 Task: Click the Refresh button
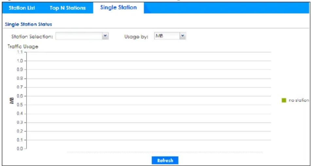coord(165,160)
